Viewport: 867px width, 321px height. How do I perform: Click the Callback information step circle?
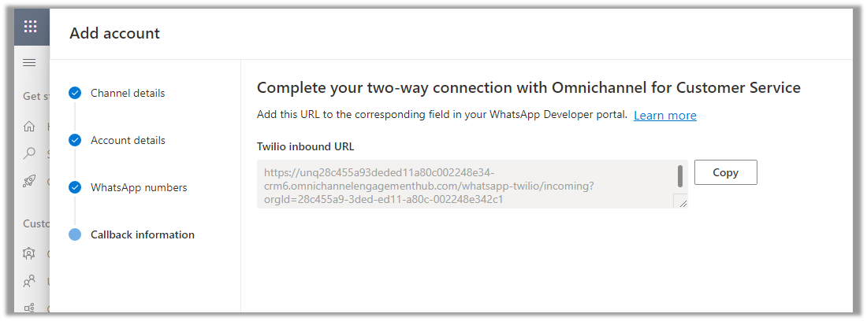[x=75, y=234]
